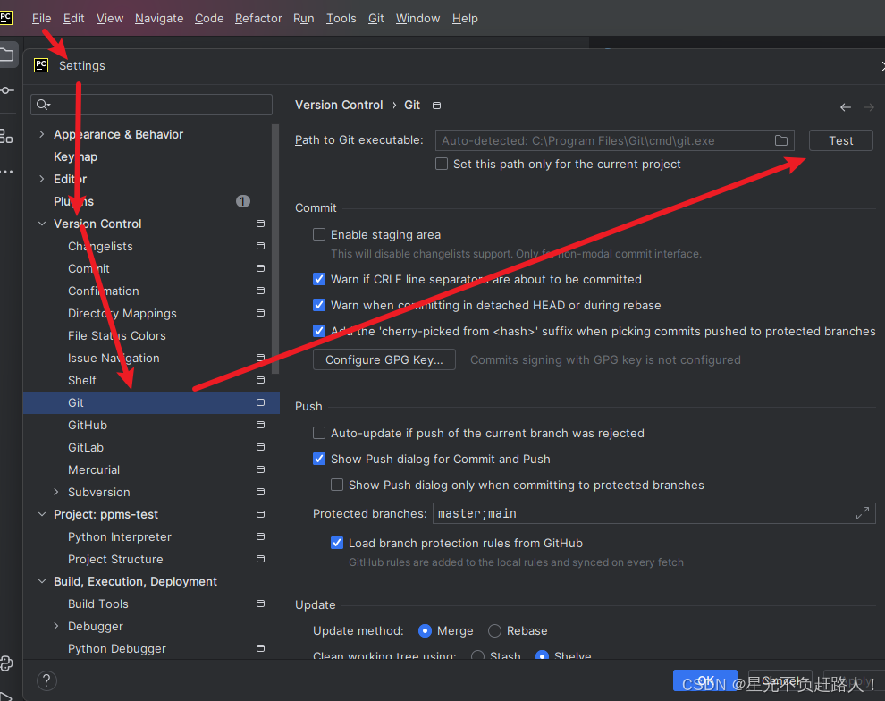
Task: Click the search magnifier icon in settings
Action: [43, 105]
